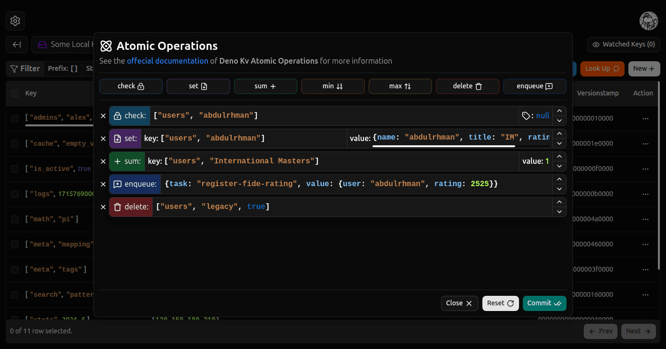Remove the check operation row

coord(103,116)
